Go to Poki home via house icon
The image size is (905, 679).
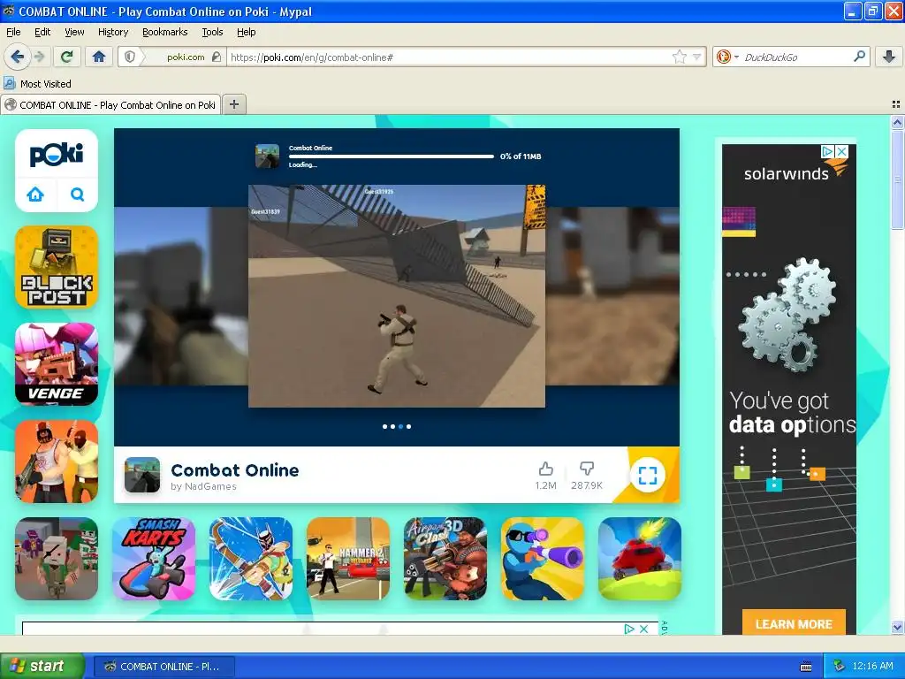(x=35, y=194)
